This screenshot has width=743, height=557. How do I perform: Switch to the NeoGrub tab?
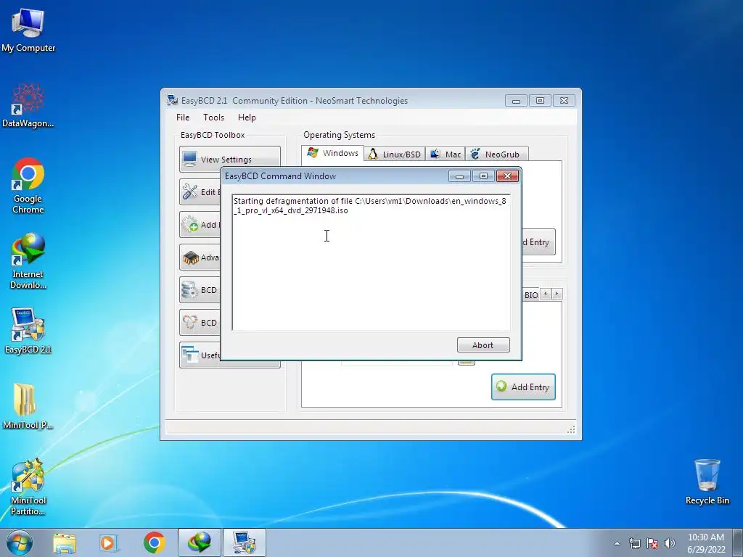tap(496, 154)
